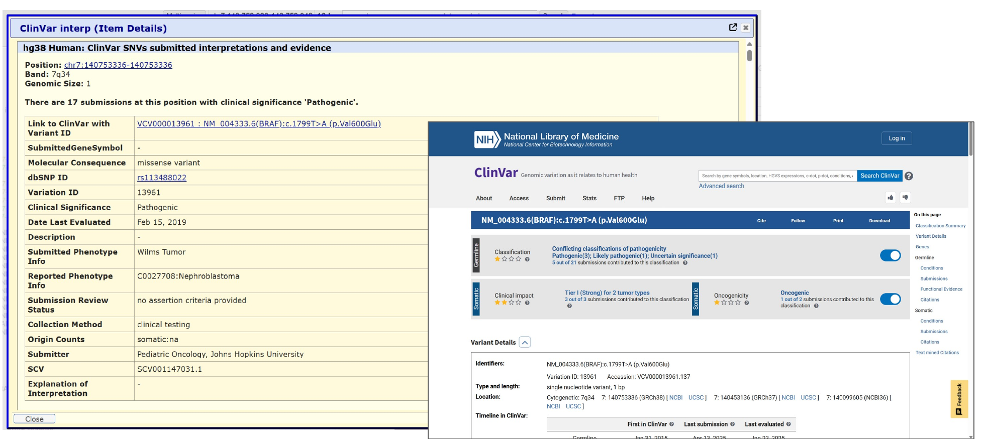This screenshot has height=439, width=987.
Task: Open 'Conflicting classifications of pathogenicity' link
Action: tap(609, 249)
